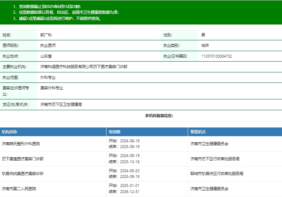Click 济南市卫生健康委员会 in the 济南市第二人民医院 row
Viewport: 282px width, 197px height.
(209, 189)
